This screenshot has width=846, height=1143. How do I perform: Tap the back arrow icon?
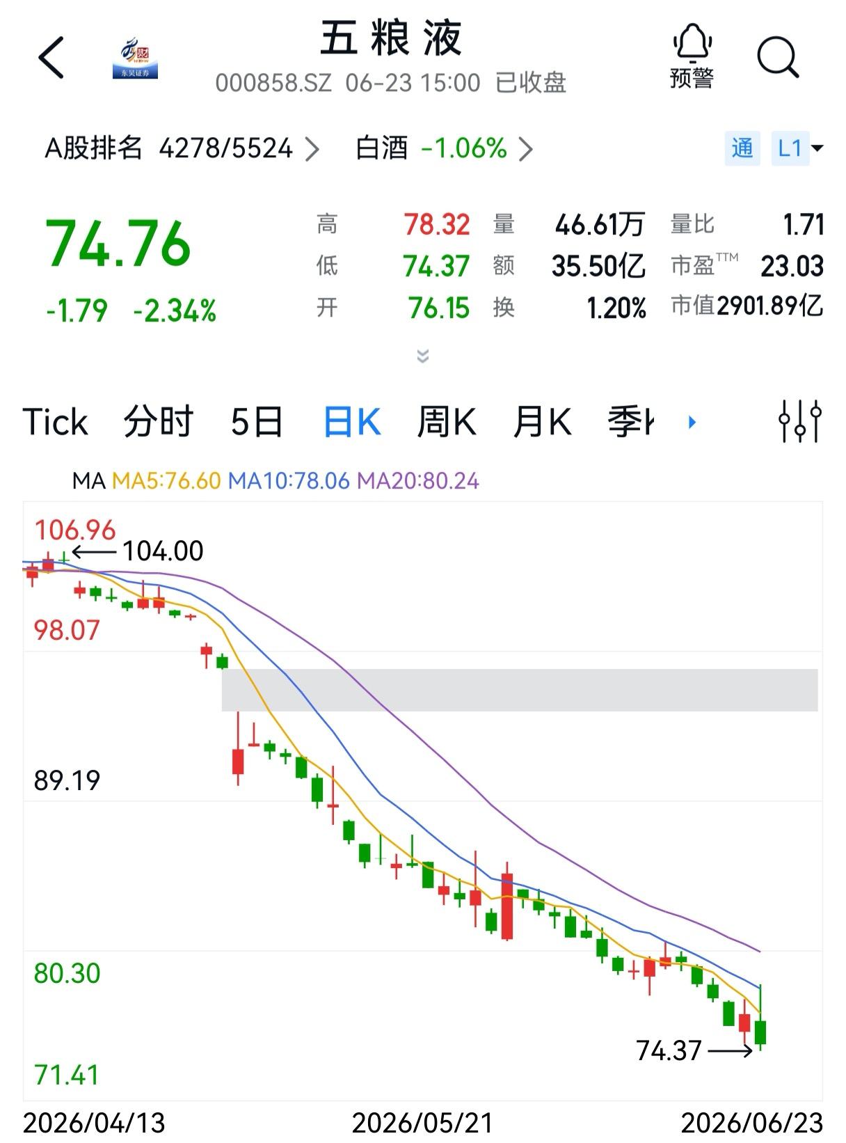[51, 57]
